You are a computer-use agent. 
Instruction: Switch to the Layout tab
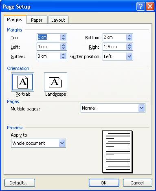(58, 20)
